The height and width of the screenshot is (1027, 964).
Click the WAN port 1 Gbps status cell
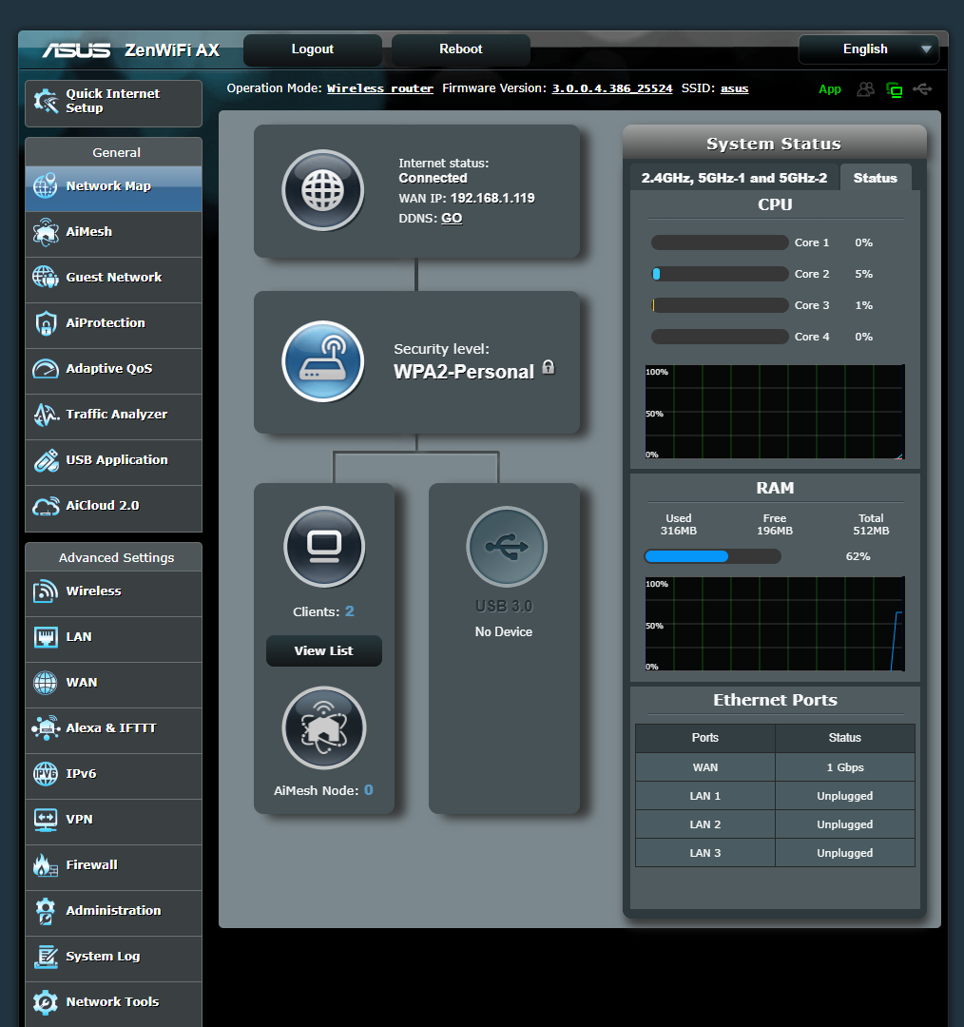click(x=845, y=767)
